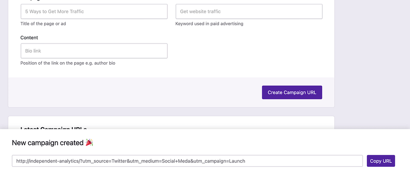The image size is (410, 178).
Task: Focus the "Get website traffic" keyword field
Action: [x=249, y=12]
